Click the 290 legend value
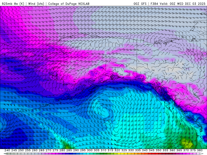Image resolution: width=207 pixels, height=155 pixels. [x=76, y=150]
